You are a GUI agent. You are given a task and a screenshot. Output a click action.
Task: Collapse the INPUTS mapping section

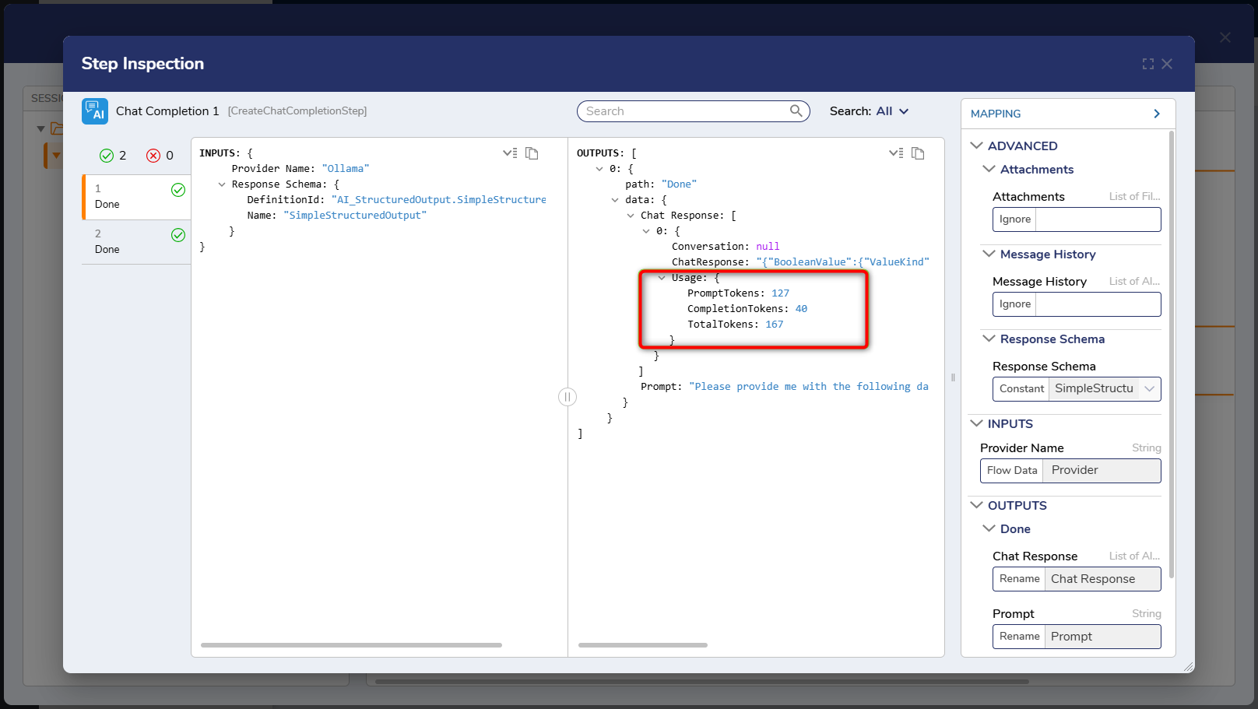coord(977,423)
